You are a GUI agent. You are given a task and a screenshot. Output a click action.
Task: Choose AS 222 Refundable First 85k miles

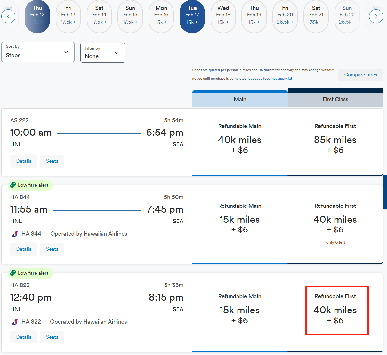tap(335, 142)
